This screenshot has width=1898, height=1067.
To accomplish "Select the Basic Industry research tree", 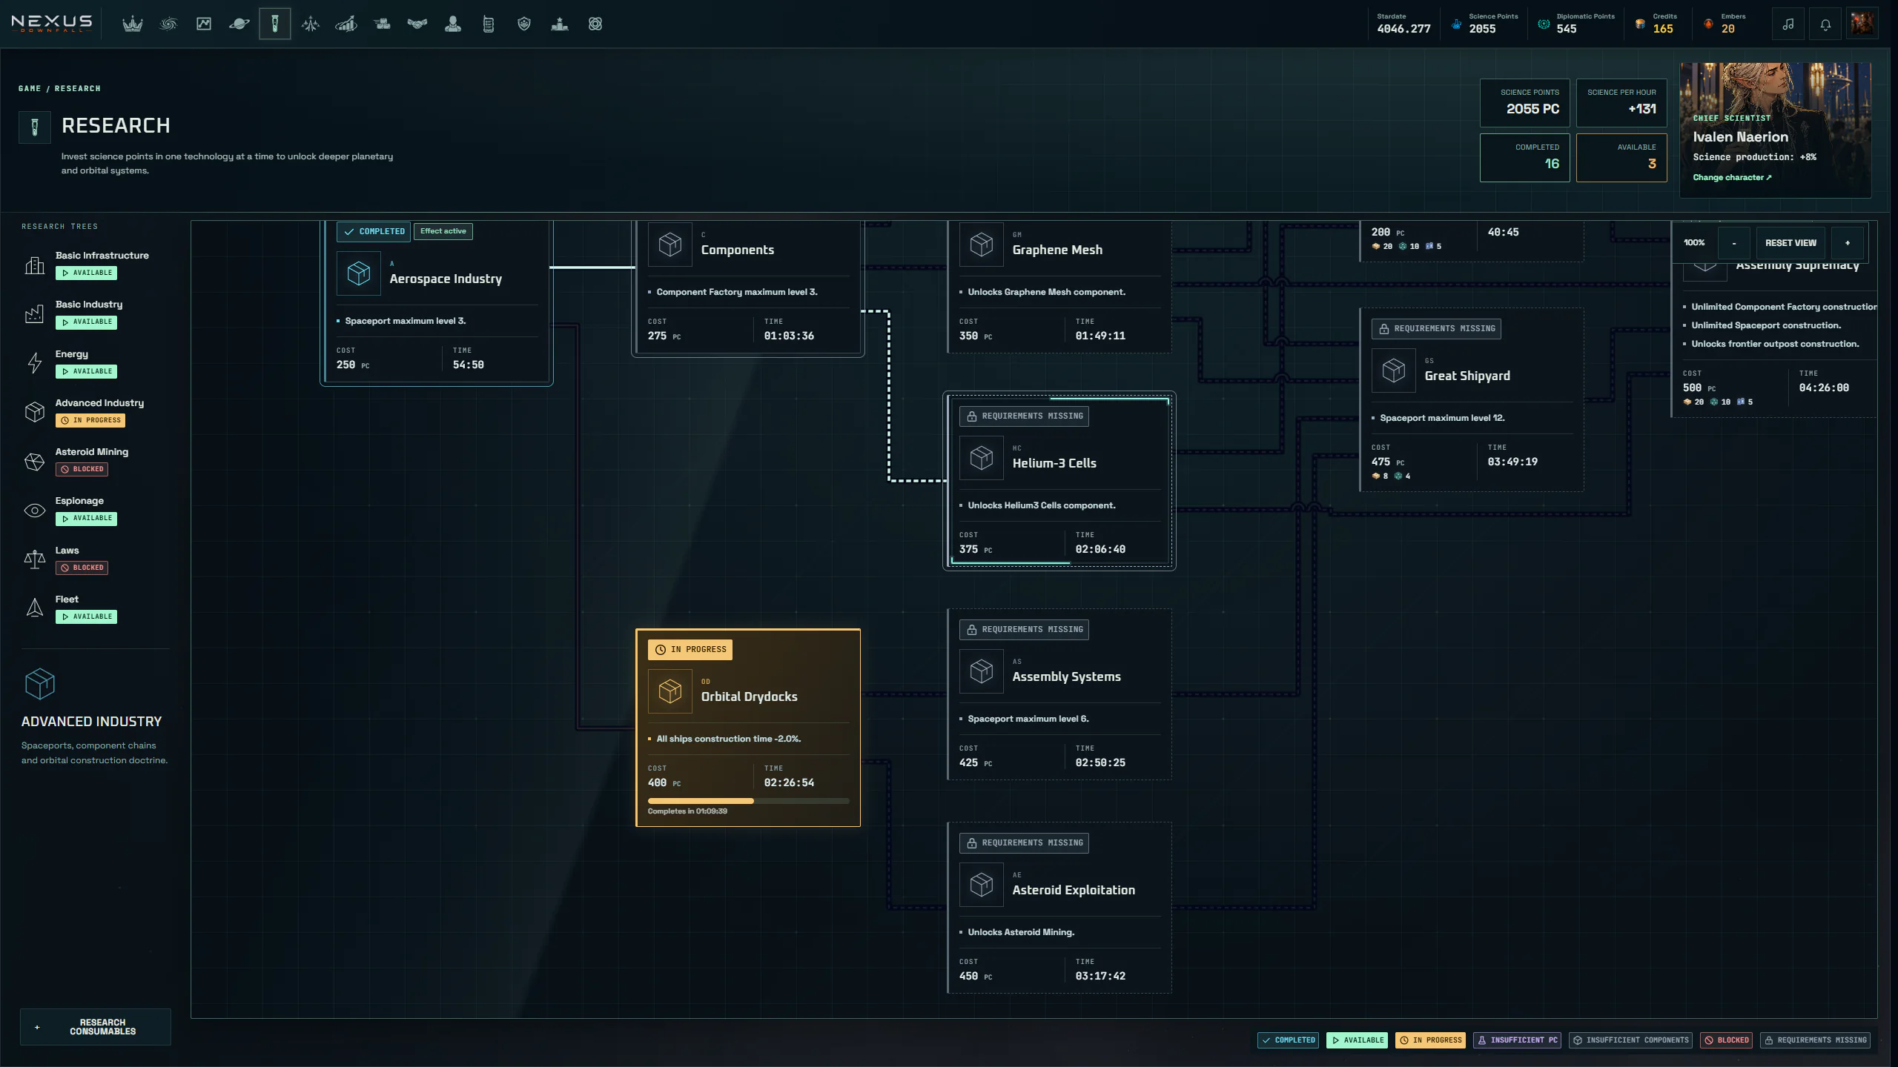I will point(96,314).
